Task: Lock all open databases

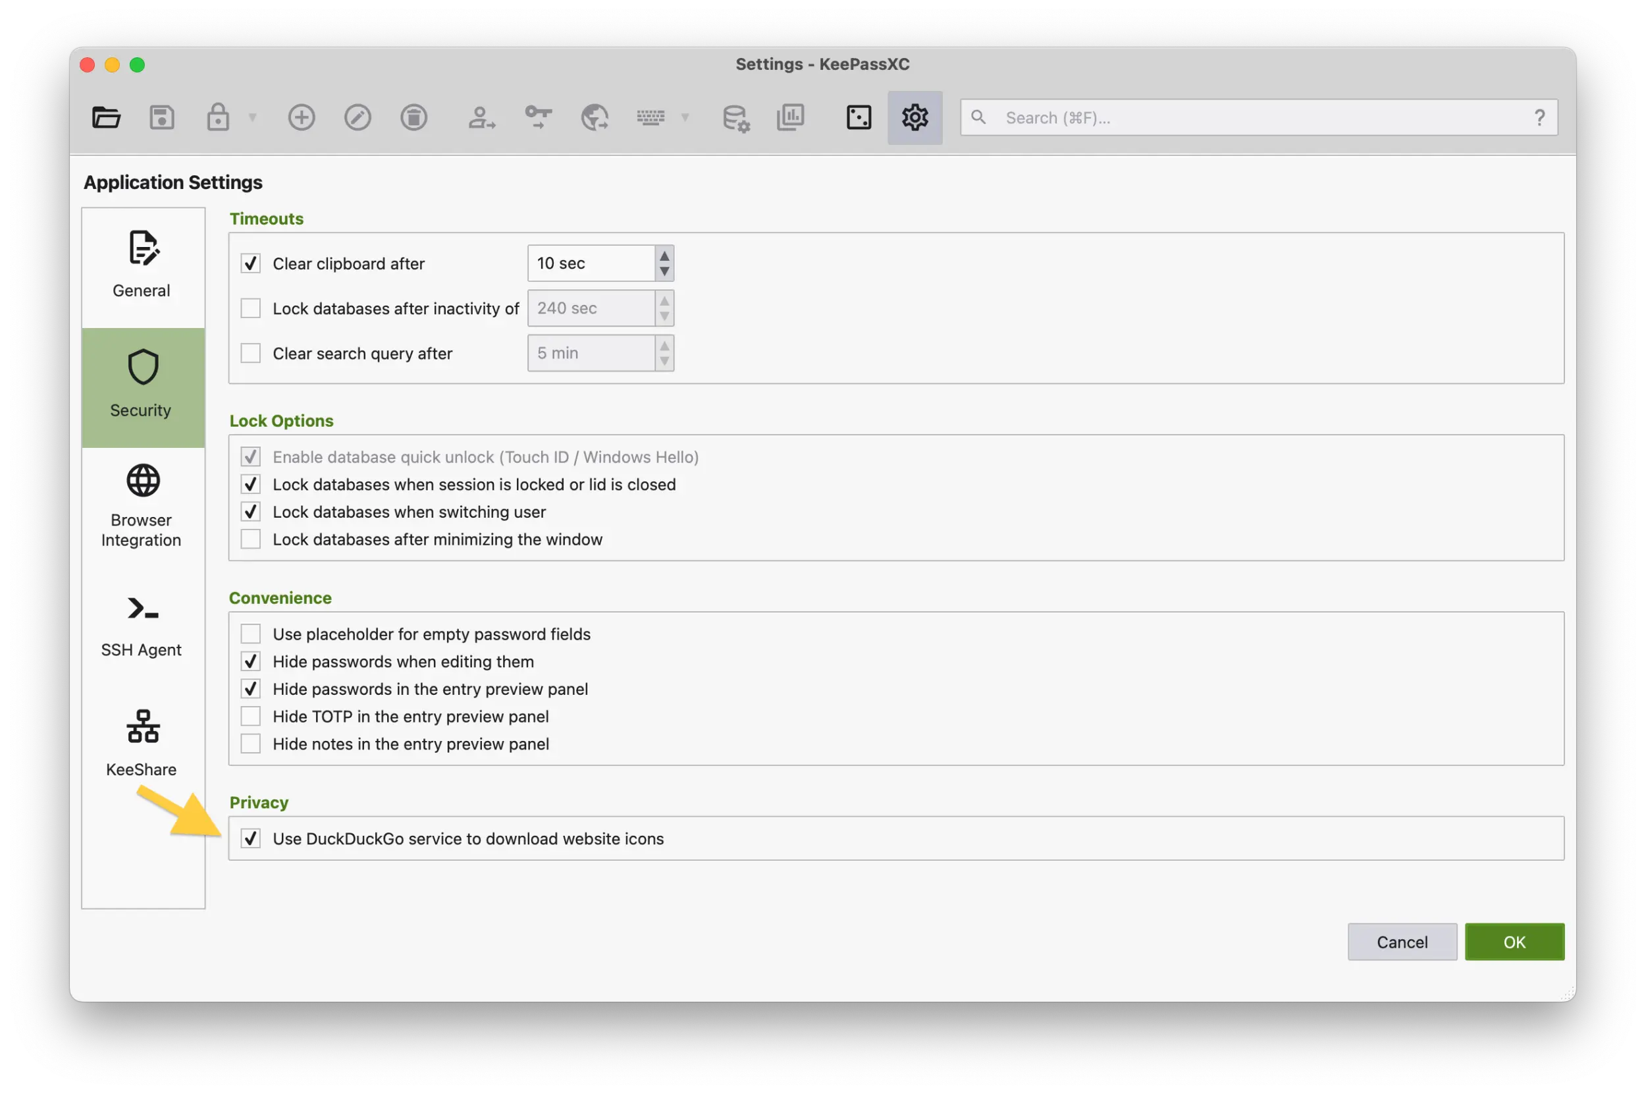Action: 218,117
